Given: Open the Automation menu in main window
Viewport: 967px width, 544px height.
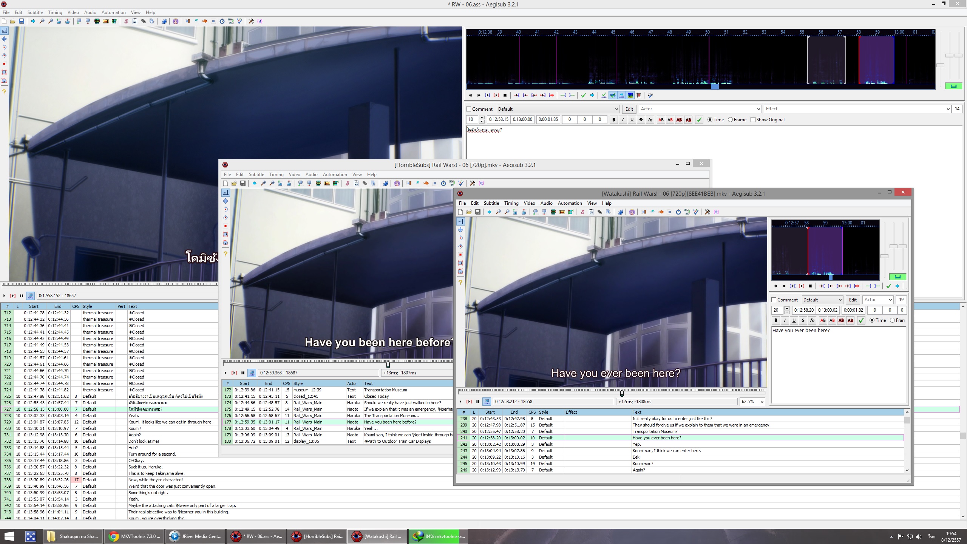Looking at the screenshot, I should [113, 12].
